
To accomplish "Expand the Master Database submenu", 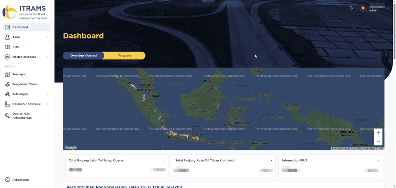I will coord(48,57).
